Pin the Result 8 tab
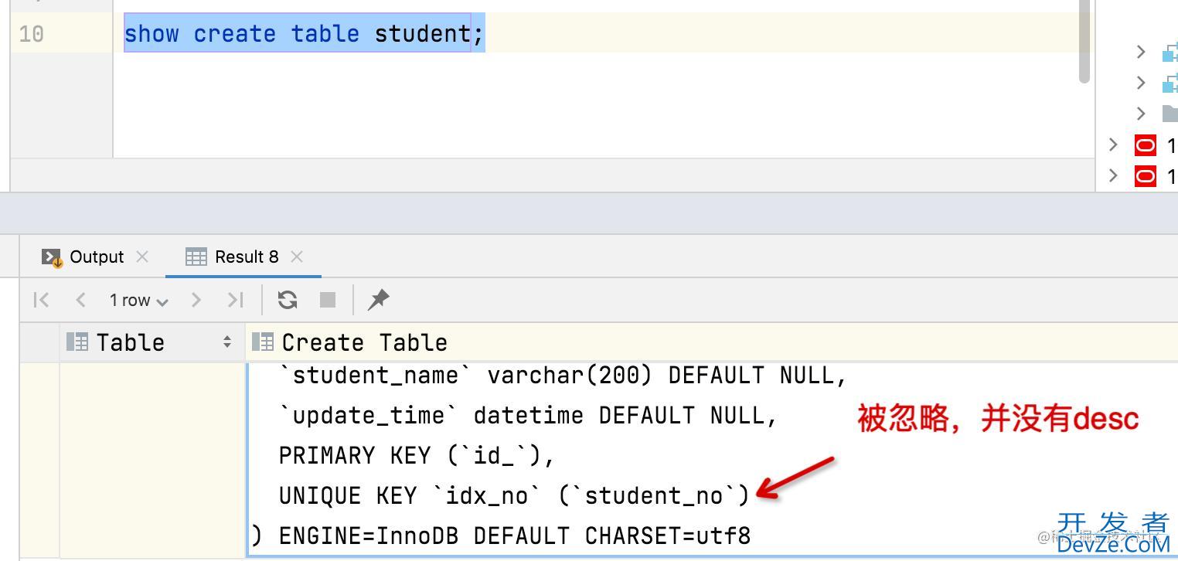Viewport: 1178px width, 561px height. 378,300
